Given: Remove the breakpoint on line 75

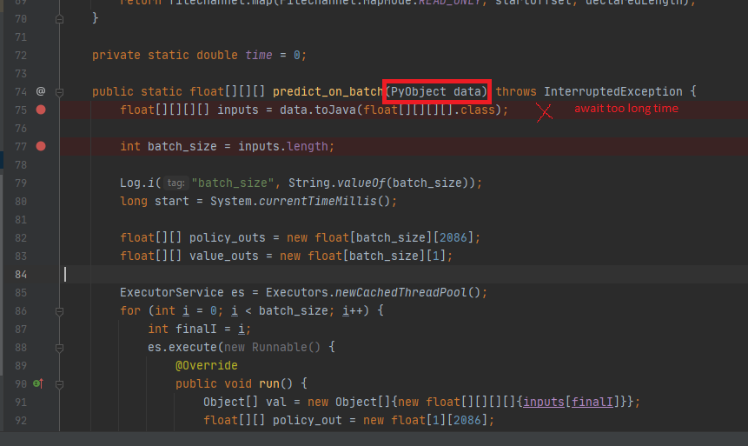Looking at the screenshot, I should pos(41,110).
